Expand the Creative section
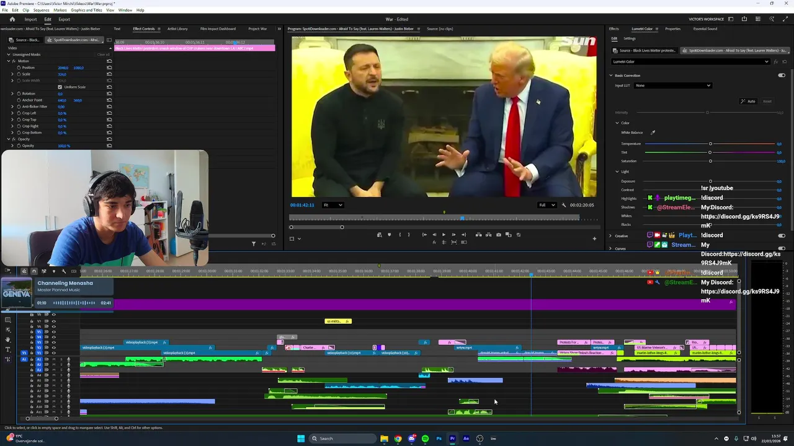The image size is (794, 446). (x=610, y=236)
